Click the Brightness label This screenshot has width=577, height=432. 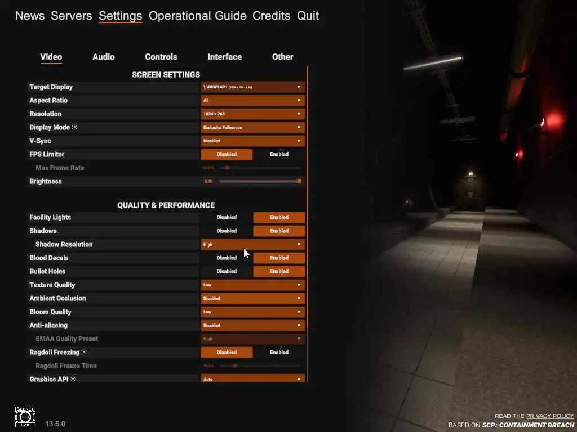(46, 181)
